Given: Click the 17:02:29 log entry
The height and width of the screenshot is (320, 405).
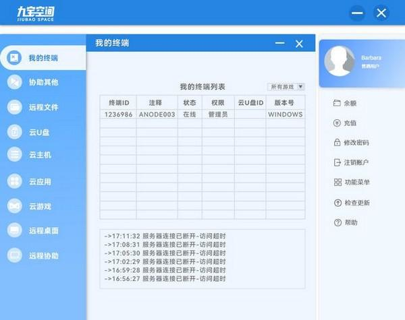Looking at the screenshot, I should (165, 261).
